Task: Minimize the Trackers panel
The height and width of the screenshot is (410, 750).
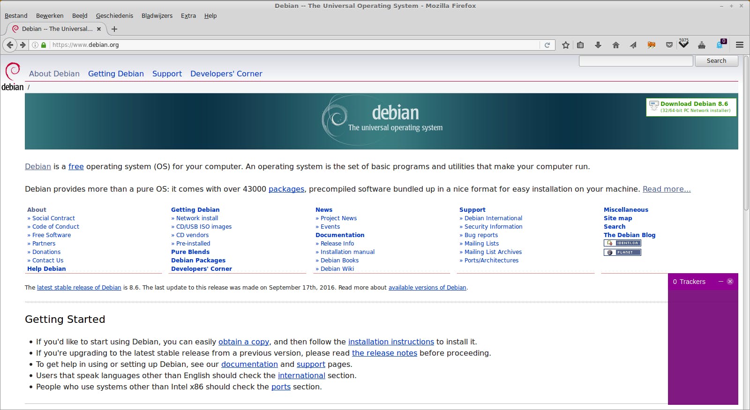Action: tap(721, 282)
